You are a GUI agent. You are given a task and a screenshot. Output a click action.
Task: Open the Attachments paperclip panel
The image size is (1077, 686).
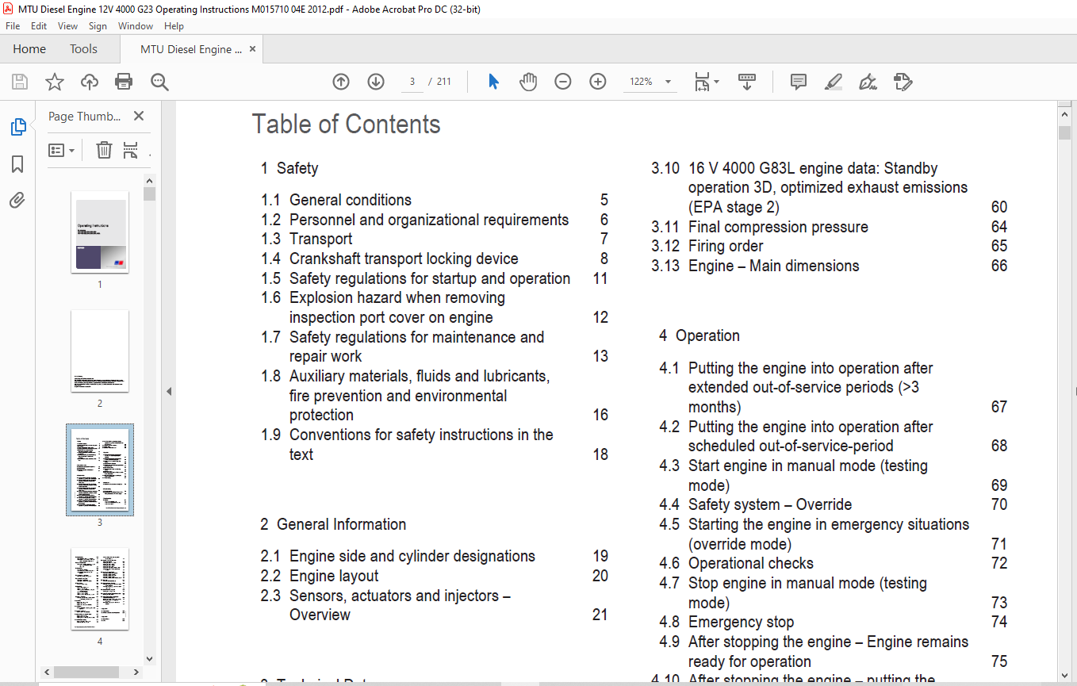(x=17, y=200)
